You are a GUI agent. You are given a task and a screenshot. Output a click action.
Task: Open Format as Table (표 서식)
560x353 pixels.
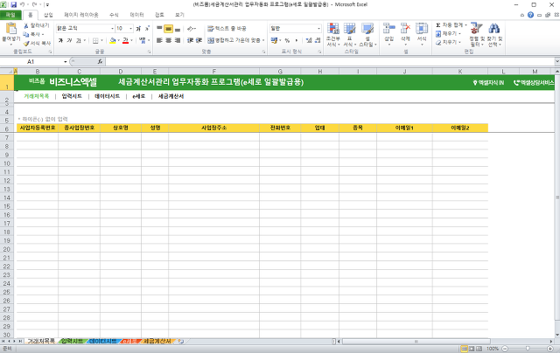(350, 35)
